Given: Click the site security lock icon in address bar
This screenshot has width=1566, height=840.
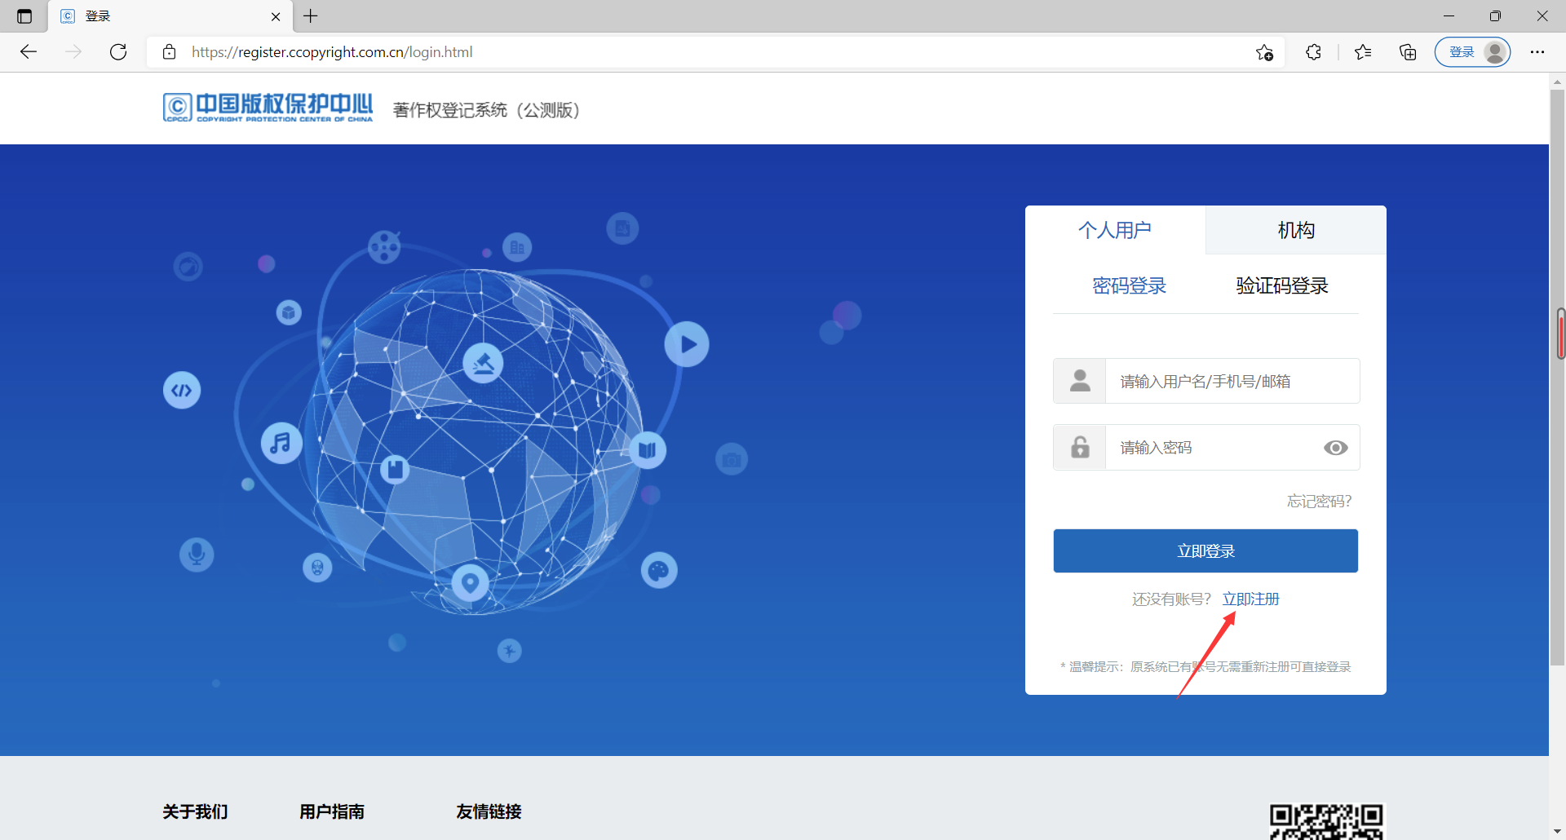Looking at the screenshot, I should tap(170, 51).
